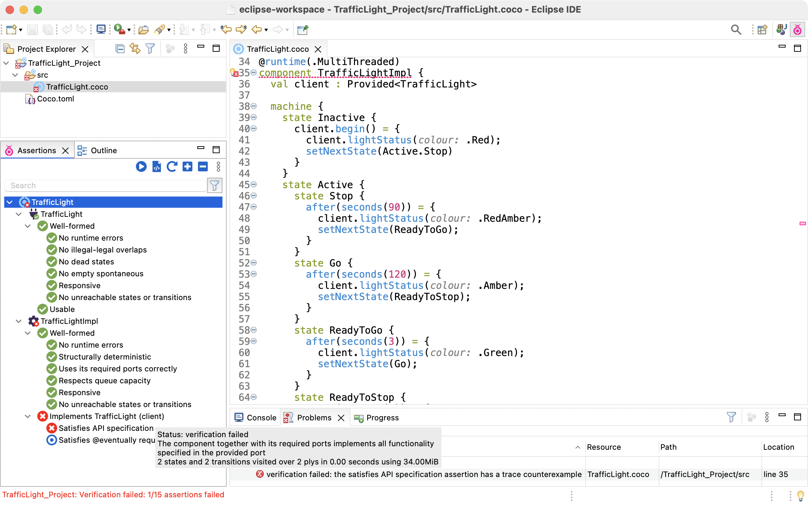Open the New wizard dropdown arrow
Viewport: 808px width, 505px height.
click(21, 30)
